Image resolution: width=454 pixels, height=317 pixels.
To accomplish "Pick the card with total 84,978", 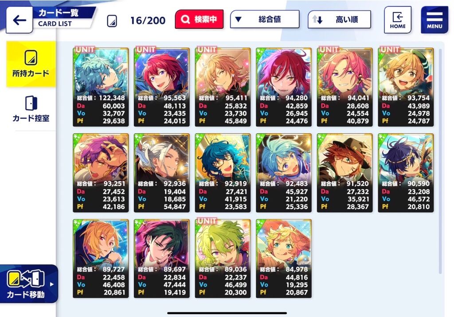I will click(x=284, y=259).
